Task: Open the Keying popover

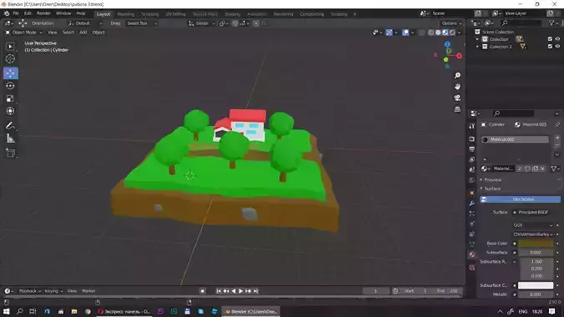Action: tap(53, 291)
